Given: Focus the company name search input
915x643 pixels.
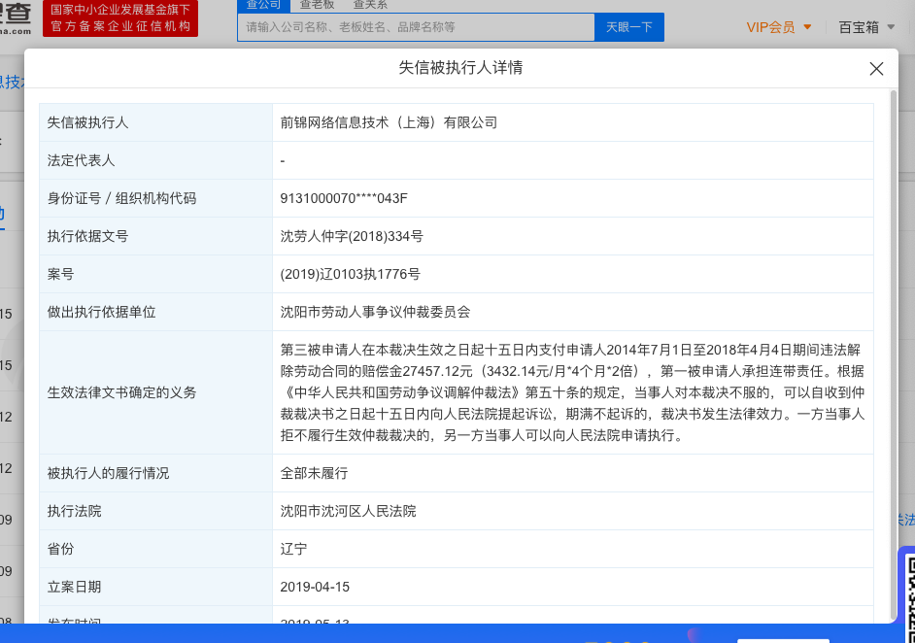Looking at the screenshot, I should pos(416,27).
